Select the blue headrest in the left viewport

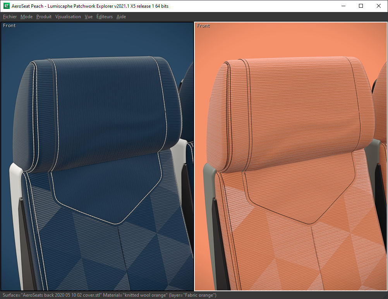(105, 105)
